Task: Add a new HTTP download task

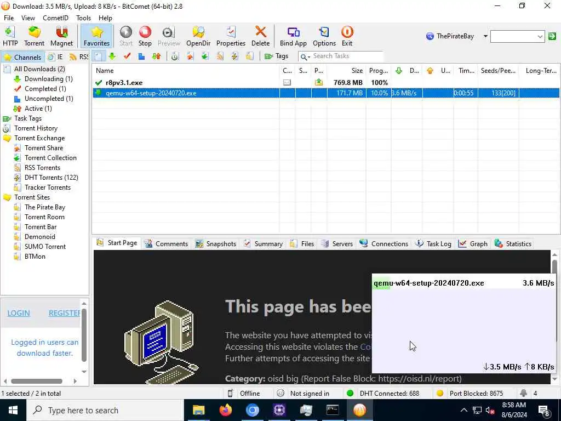Action: pyautogui.click(x=10, y=36)
